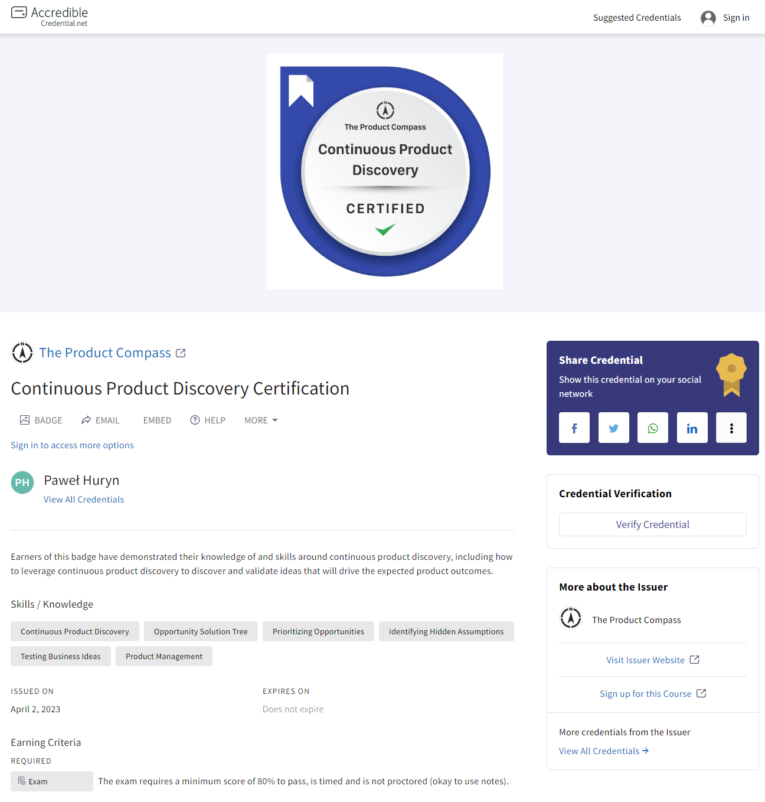Click the Does not expire text
The image size is (765, 802).
293,709
